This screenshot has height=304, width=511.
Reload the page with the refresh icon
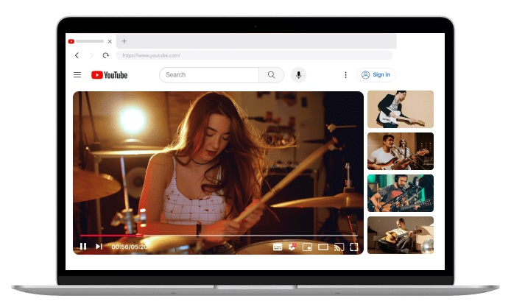(106, 55)
